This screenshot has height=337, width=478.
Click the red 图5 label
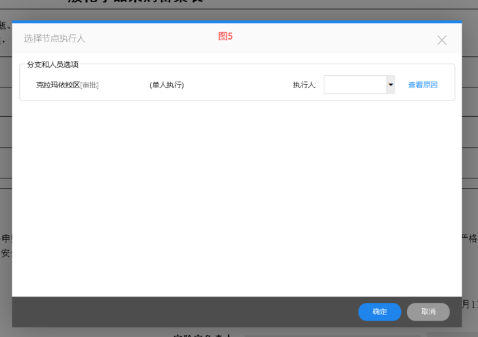point(225,36)
